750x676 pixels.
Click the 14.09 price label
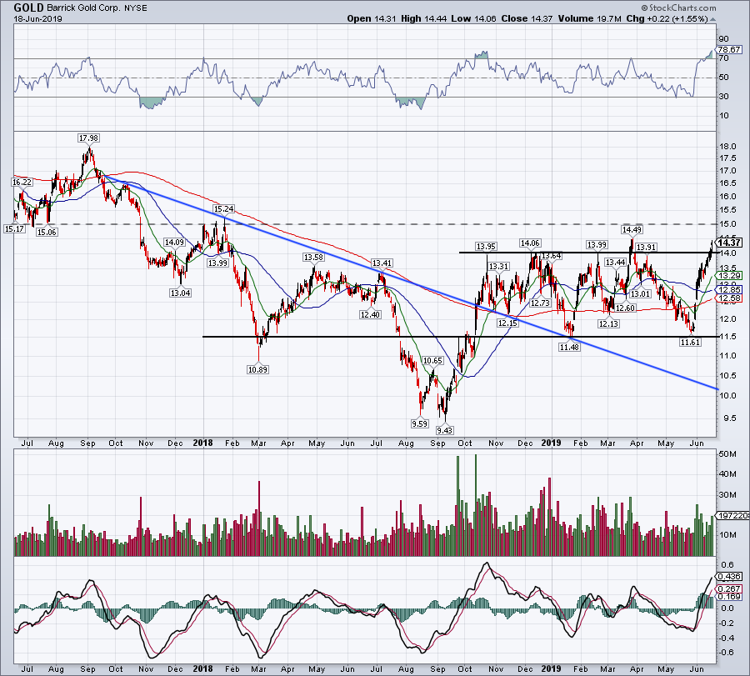pyautogui.click(x=175, y=243)
